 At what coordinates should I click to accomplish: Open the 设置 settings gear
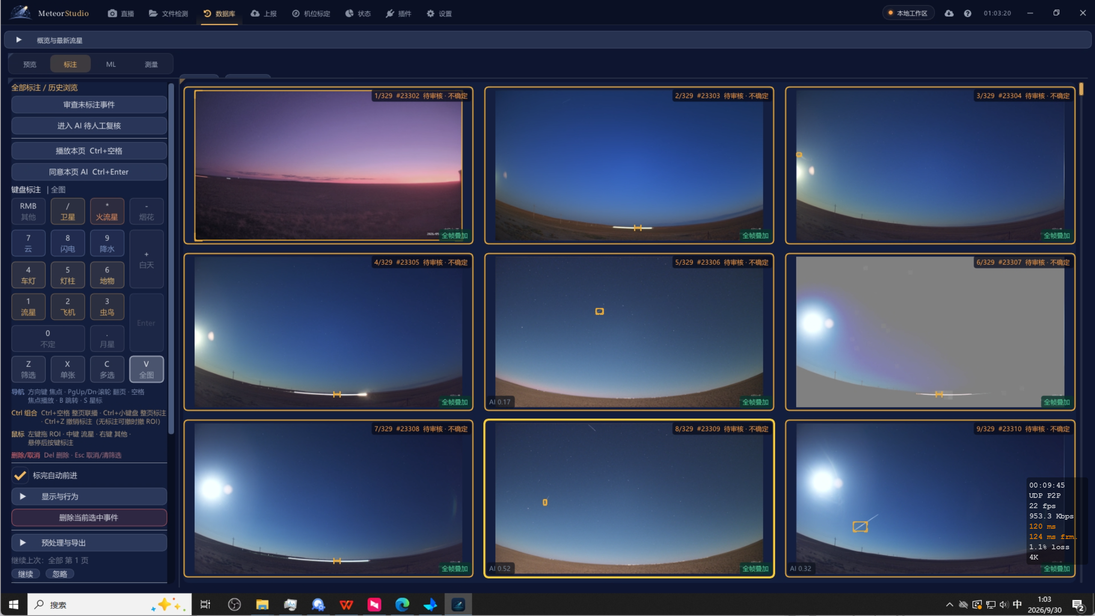[x=439, y=13]
